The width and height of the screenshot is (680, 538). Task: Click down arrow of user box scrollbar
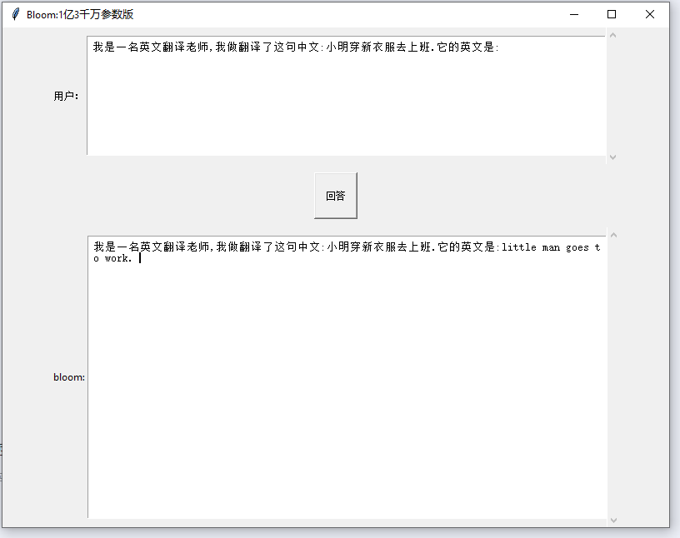612,157
